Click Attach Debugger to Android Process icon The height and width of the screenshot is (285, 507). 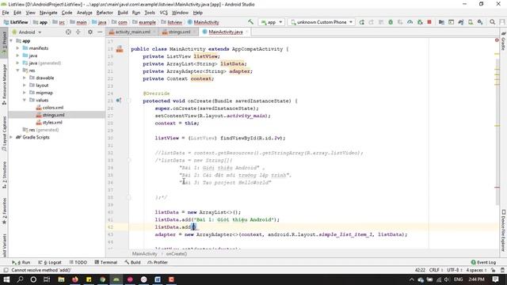pyautogui.click(x=420, y=22)
